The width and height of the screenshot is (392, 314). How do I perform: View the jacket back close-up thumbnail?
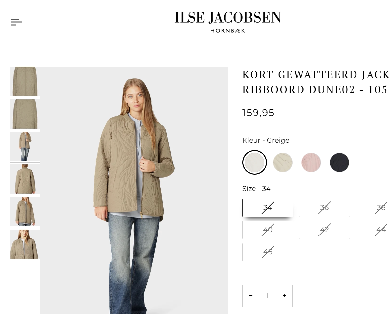(25, 114)
